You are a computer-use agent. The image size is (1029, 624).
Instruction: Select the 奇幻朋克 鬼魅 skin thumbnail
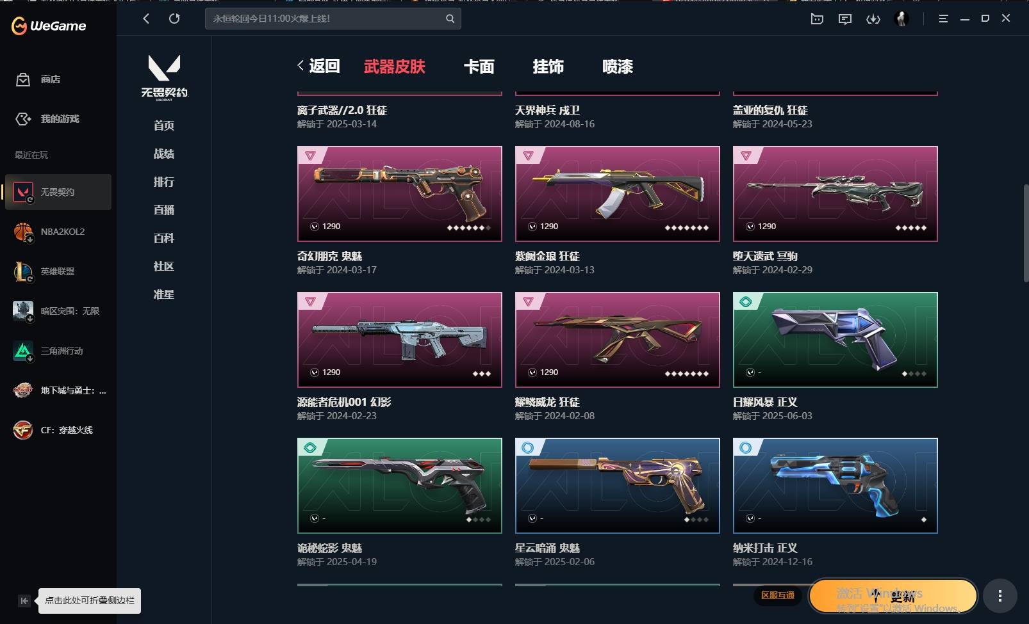(x=400, y=194)
